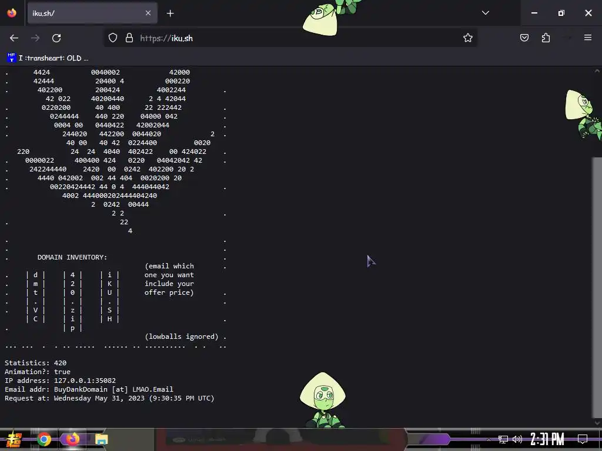View site security padlock info
This screenshot has height=451, width=602.
click(129, 38)
